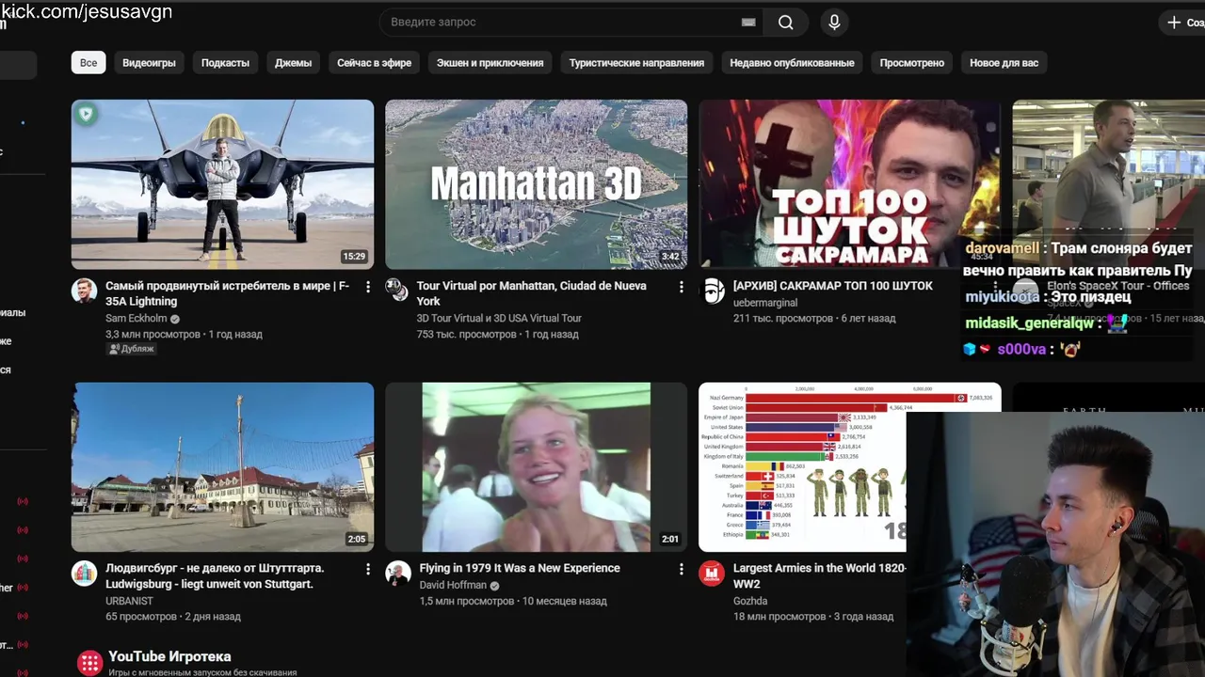
Task: Click s000va username in chat overlay
Action: coord(1021,350)
